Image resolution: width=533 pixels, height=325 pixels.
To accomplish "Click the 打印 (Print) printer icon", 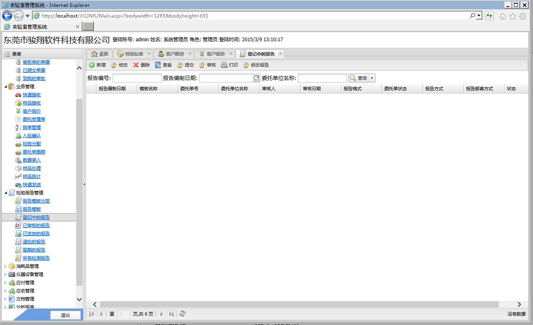I will click(x=224, y=65).
